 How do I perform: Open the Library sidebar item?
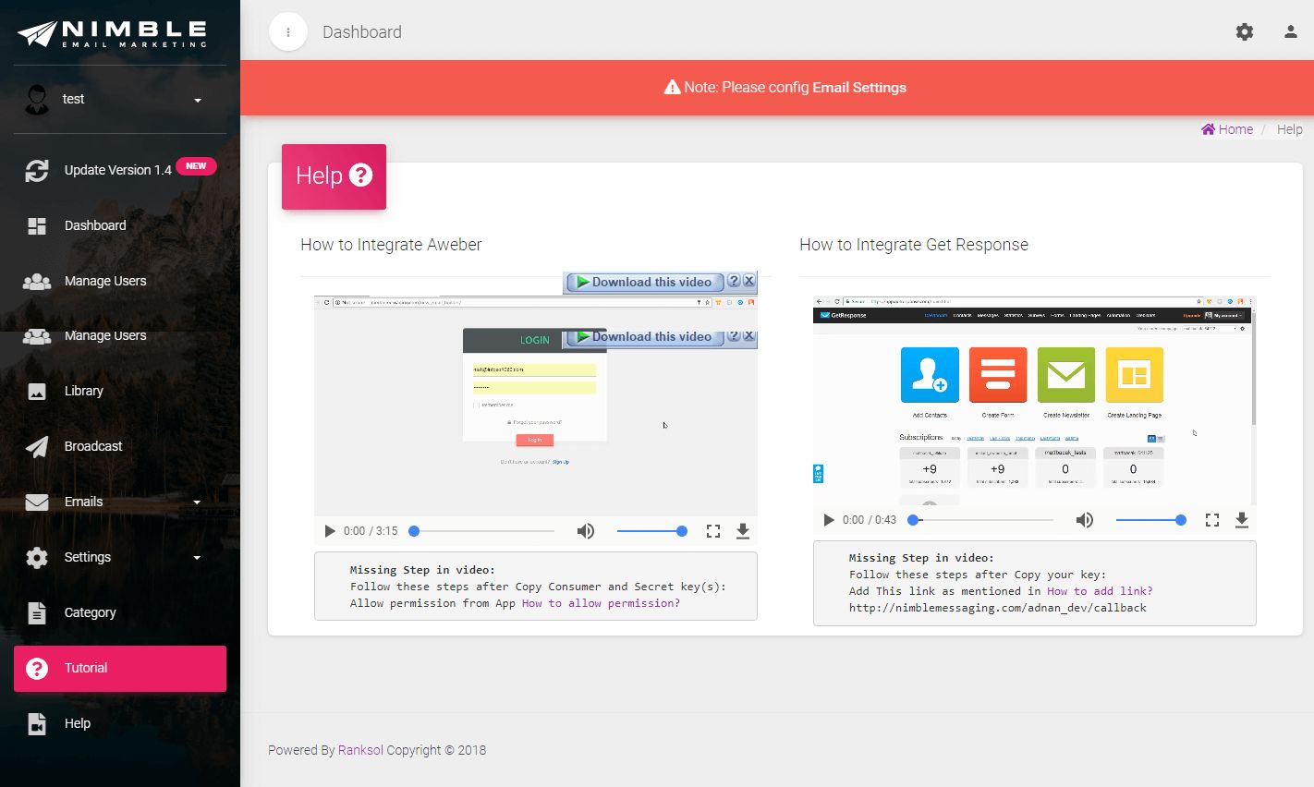click(x=120, y=391)
